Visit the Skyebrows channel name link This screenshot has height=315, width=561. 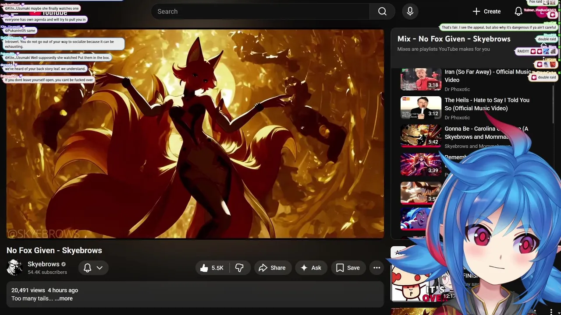[43, 264]
